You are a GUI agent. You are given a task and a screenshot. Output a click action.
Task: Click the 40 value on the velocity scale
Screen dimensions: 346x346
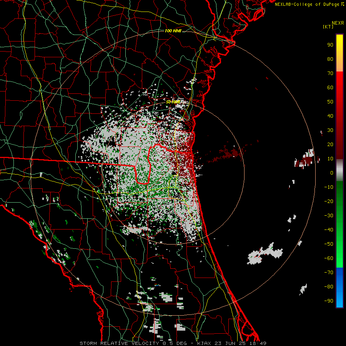[330, 116]
